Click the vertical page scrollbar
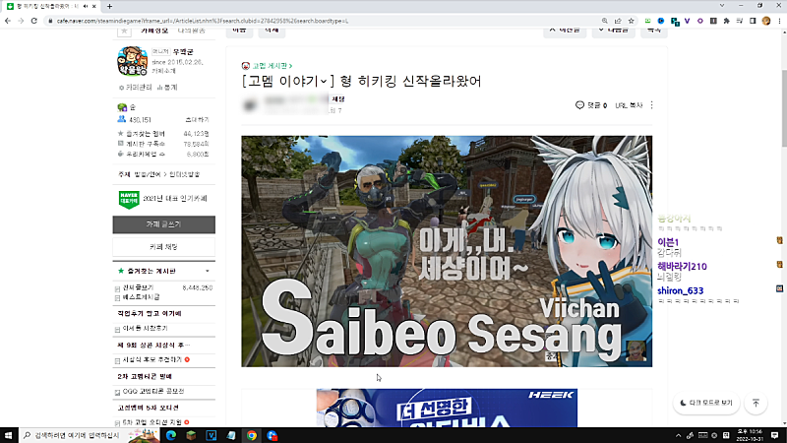 [783, 110]
